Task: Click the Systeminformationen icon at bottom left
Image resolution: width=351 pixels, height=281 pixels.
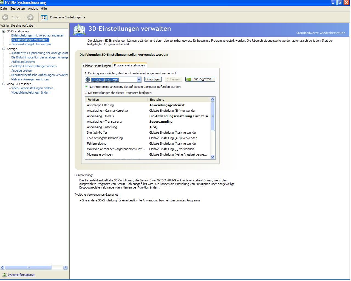Action: [4, 275]
